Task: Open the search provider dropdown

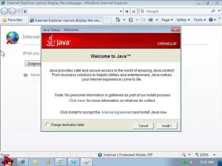Action: click(x=219, y=11)
